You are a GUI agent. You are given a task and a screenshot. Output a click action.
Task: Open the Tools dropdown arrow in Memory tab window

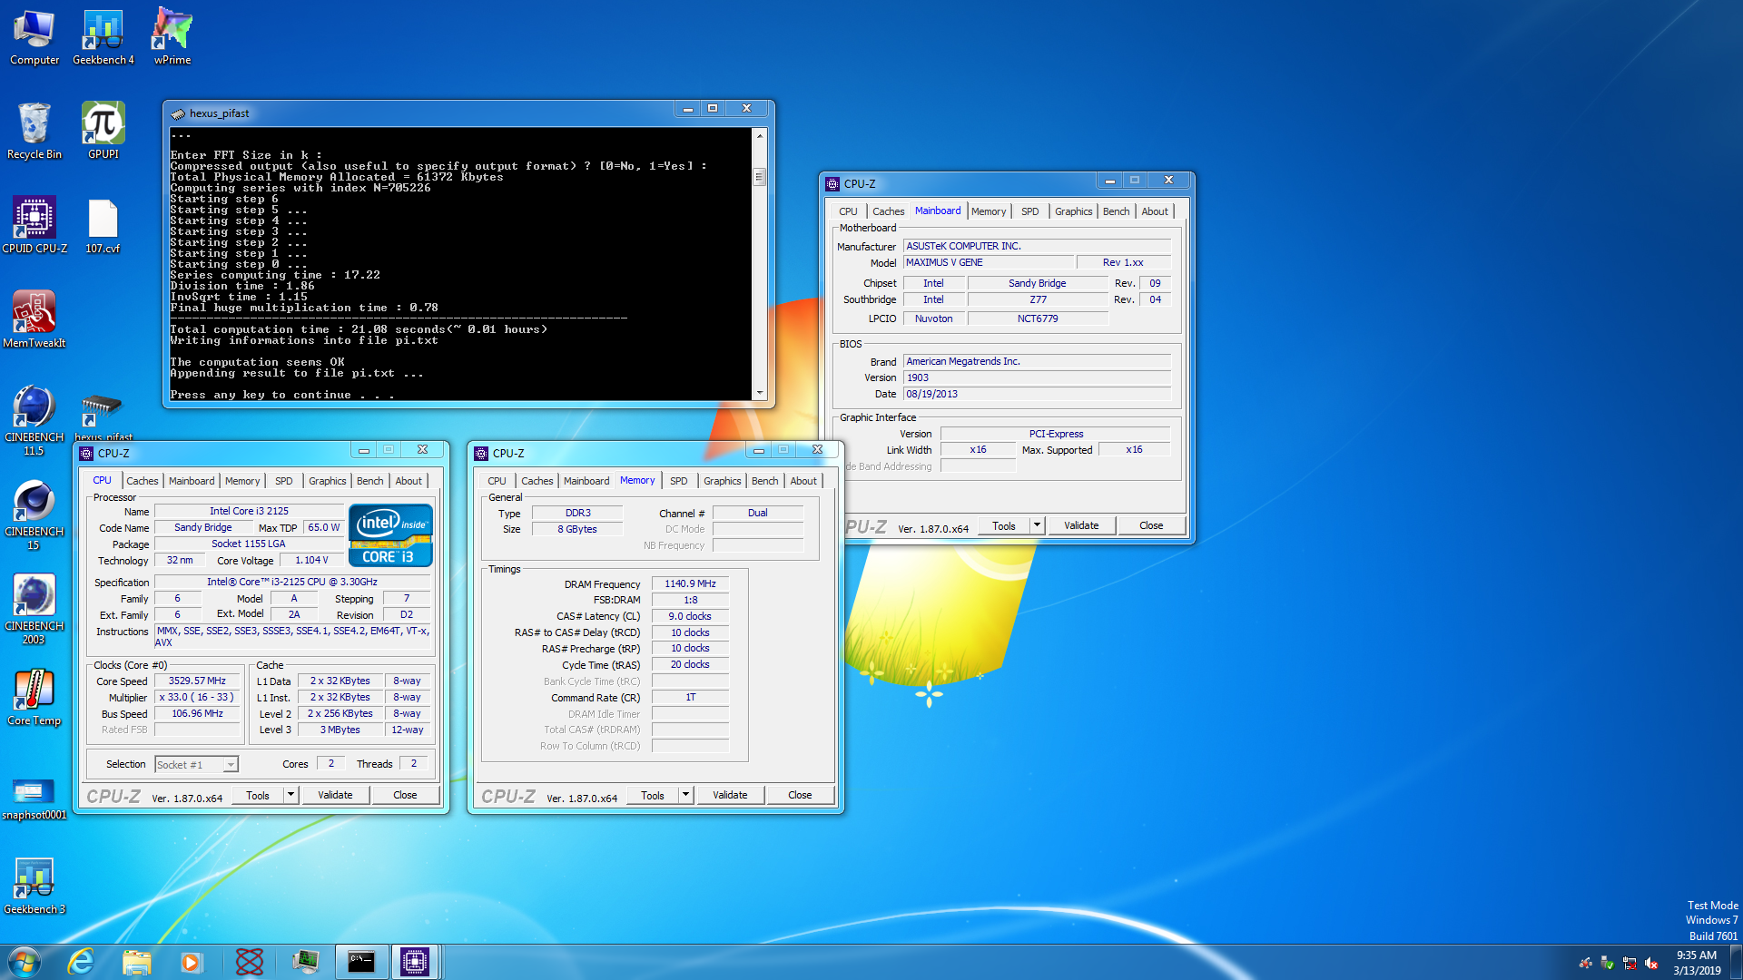pos(685,795)
